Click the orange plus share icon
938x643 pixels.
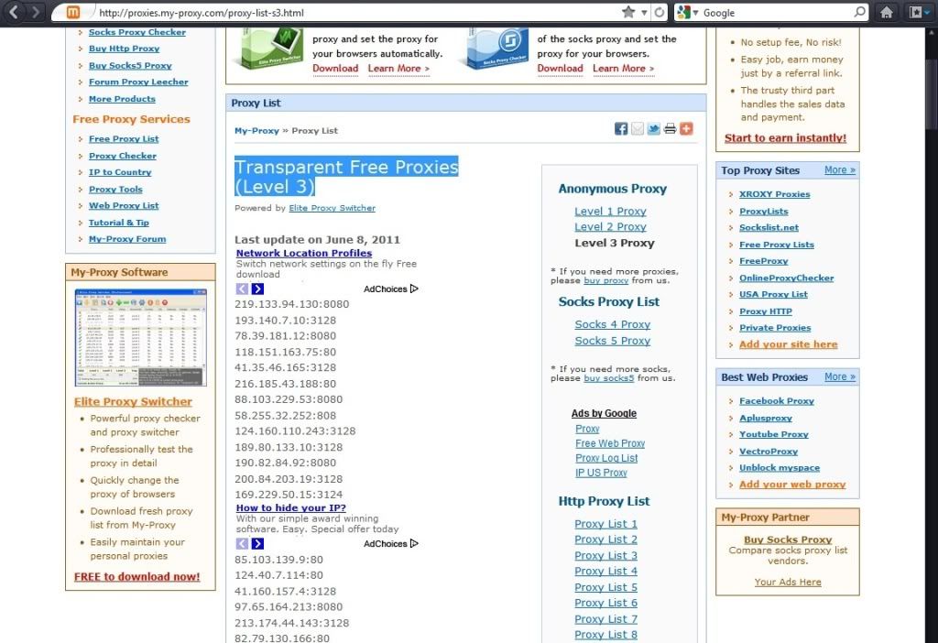click(686, 128)
